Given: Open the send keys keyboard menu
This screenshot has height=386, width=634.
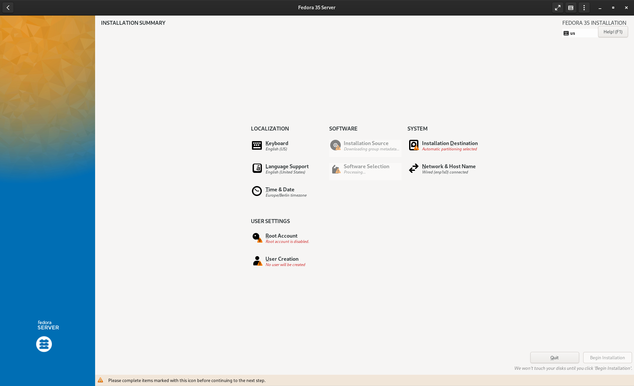Looking at the screenshot, I should coord(571,8).
